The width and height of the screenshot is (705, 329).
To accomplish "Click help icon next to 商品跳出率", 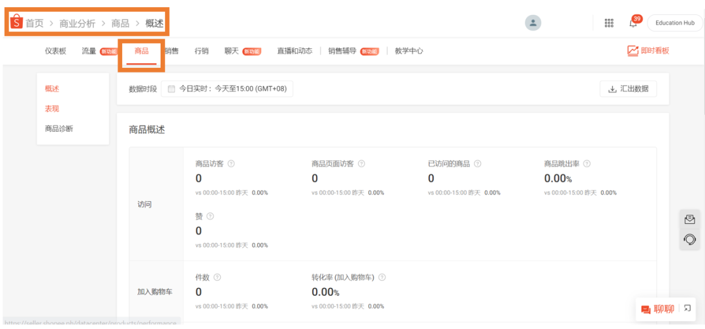I will coord(586,164).
